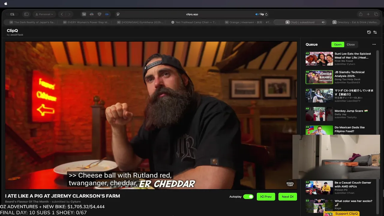Click the 'Queue' panel heading
384x216 pixels.
[311, 44]
